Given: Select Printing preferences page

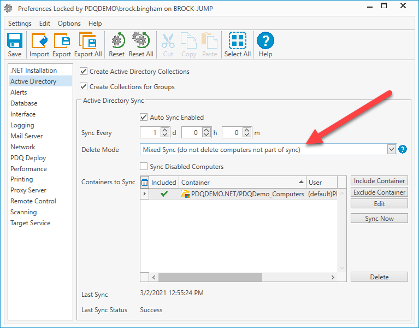Looking at the screenshot, I should click(40, 179).
